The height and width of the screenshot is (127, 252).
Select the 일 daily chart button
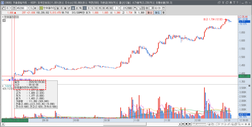click(57, 8)
